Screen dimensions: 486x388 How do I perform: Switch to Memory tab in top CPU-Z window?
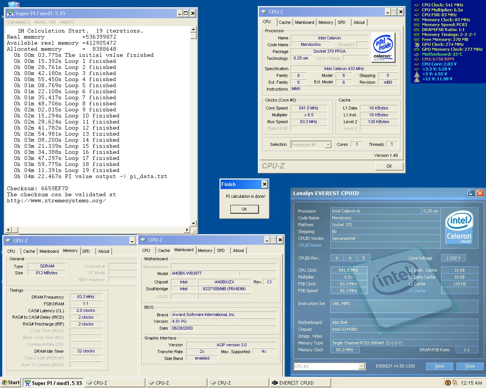pyautogui.click(x=325, y=22)
